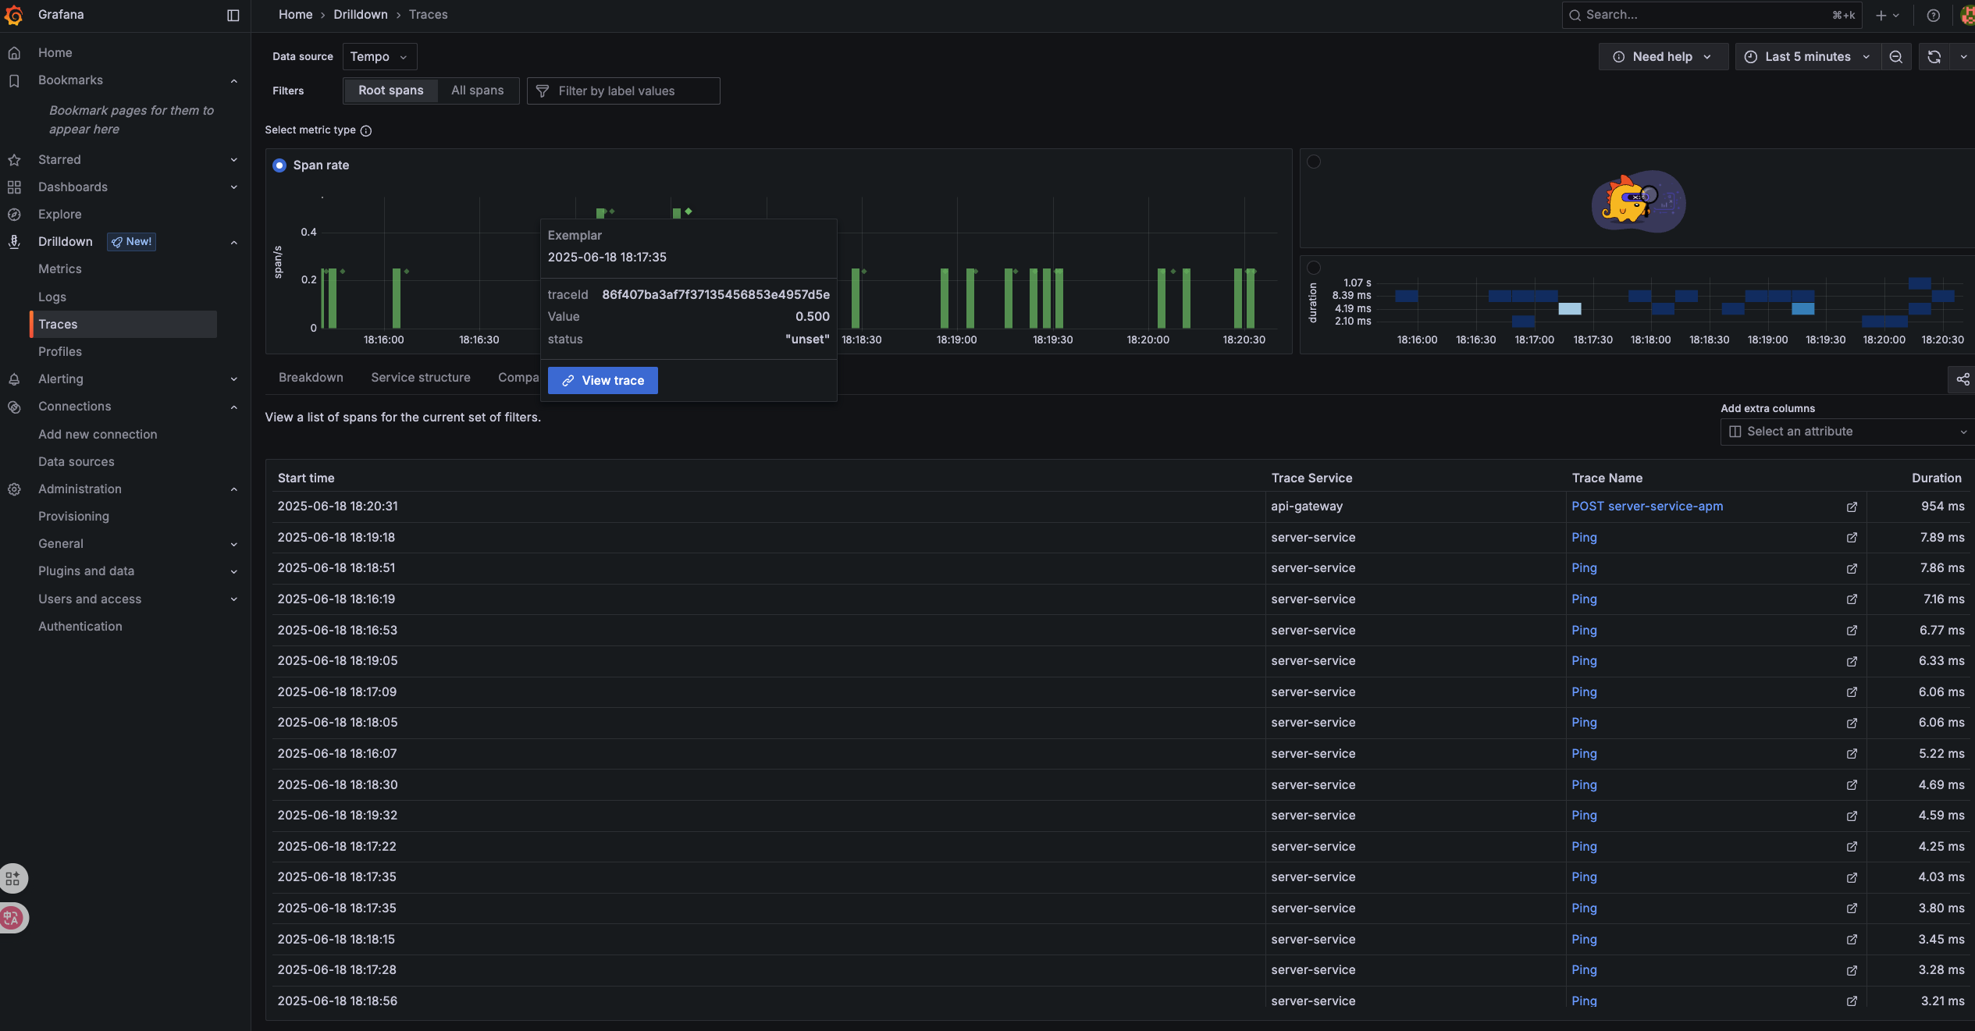The image size is (1975, 1031).
Task: Switch to the Breakdown tab
Action: [311, 378]
